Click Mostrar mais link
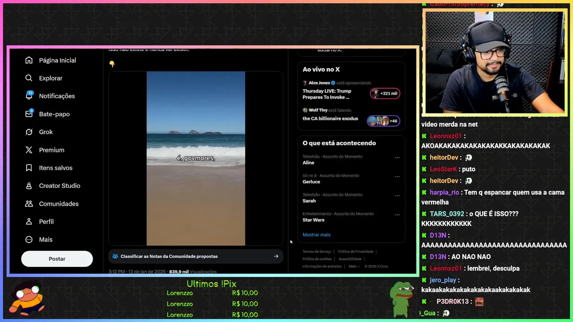Image resolution: width=573 pixels, height=322 pixels. (x=316, y=235)
